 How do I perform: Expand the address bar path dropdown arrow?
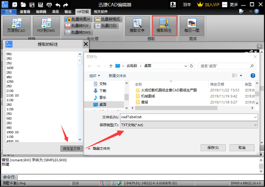pyautogui.click(x=185, y=66)
